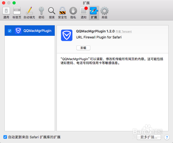Viewport: 173px width, 143px height.
Task: Click the extension permission warning paragraph
Action: pyautogui.click(x=112, y=61)
